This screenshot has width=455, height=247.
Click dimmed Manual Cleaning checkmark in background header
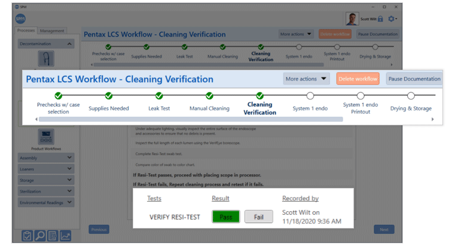pos(222,47)
